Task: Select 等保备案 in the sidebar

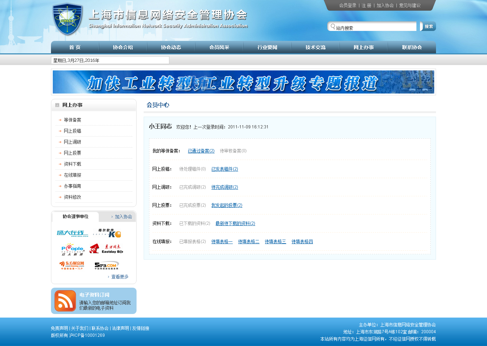Action: pos(72,120)
